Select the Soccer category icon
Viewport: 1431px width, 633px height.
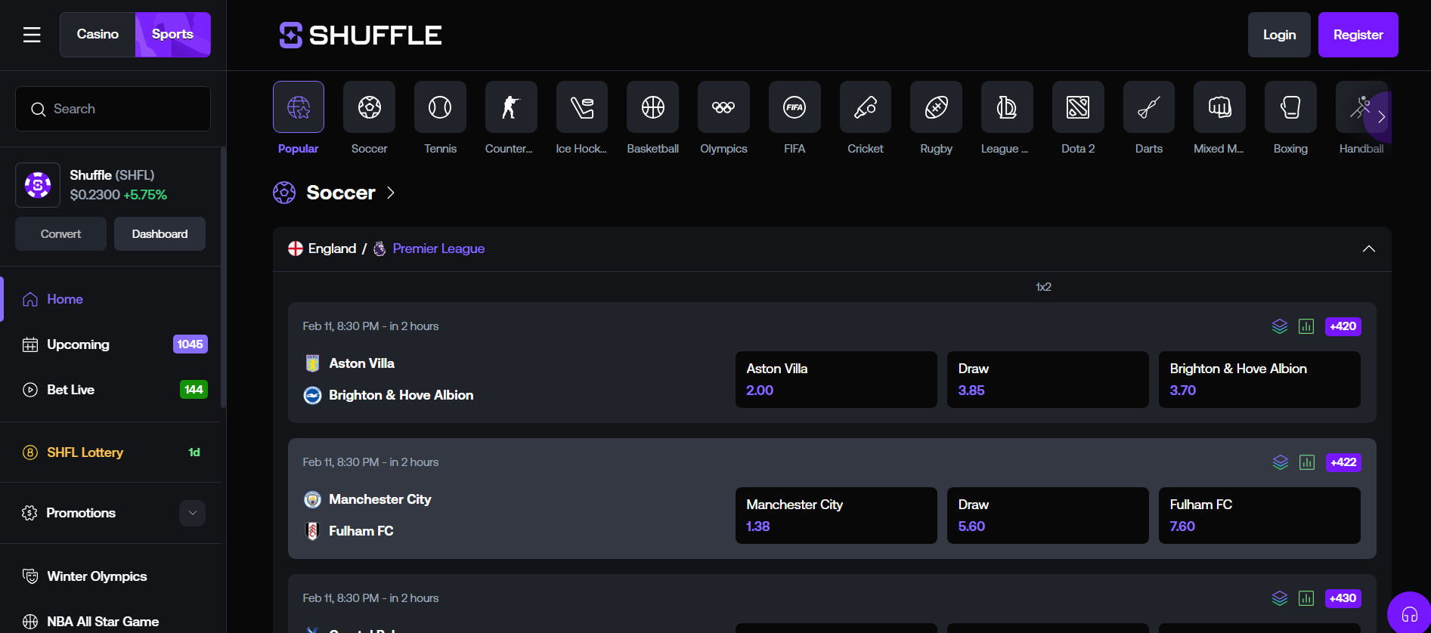tap(369, 107)
